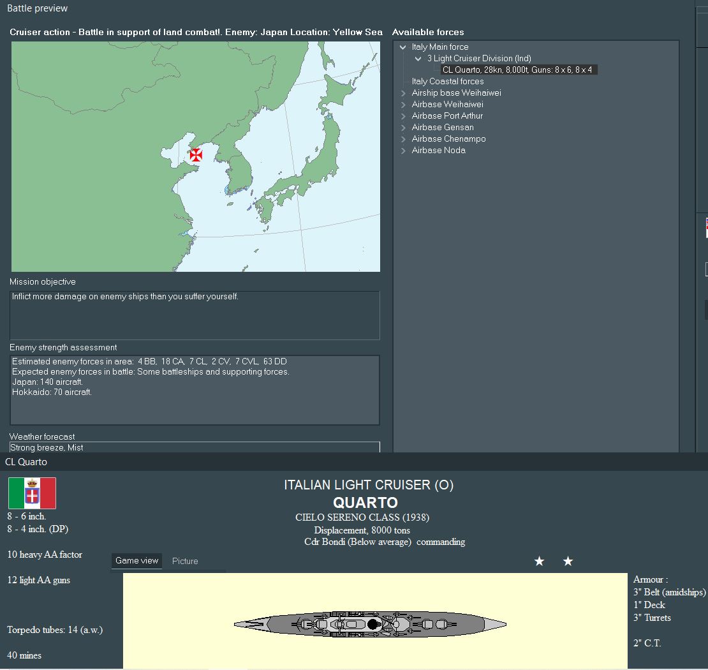Screen dimensions: 708x670
Task: Select CL Quarto ship row in forces
Action: click(519, 70)
